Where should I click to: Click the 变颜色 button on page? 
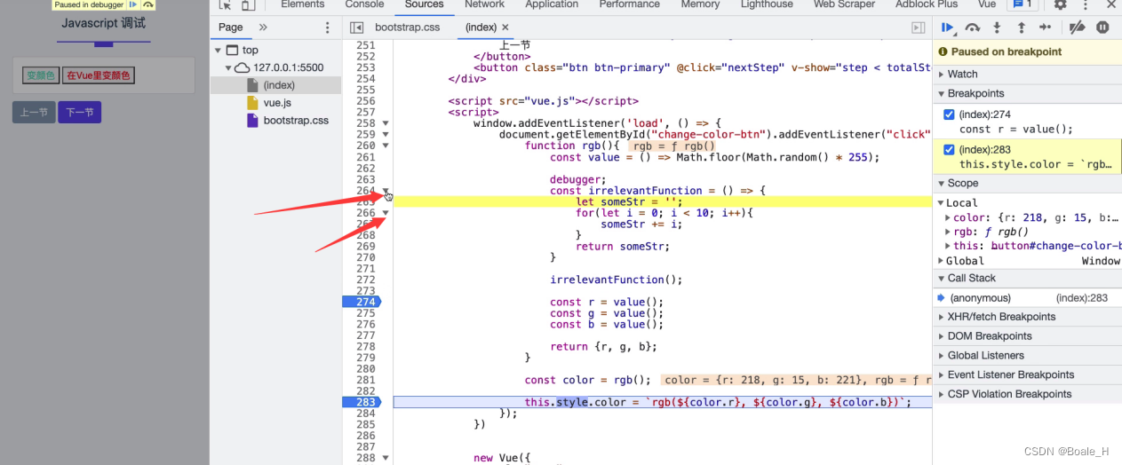41,75
